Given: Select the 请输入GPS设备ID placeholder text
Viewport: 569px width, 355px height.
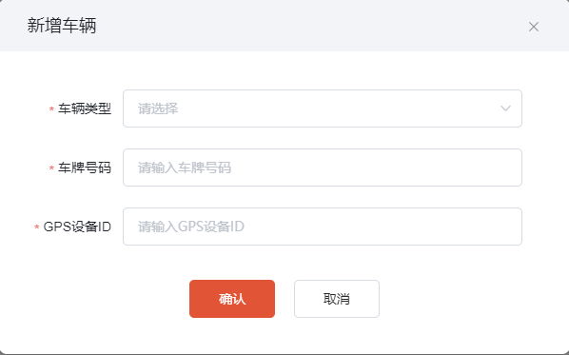Looking at the screenshot, I should 191,227.
